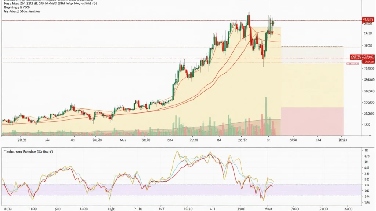Click the 'Mun' label on the time axis

coord(123,140)
